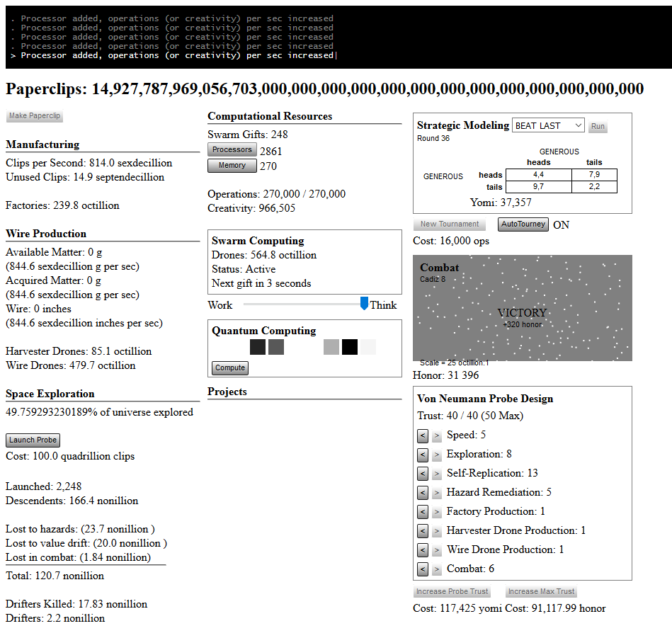Click the Swarm Drones count
This screenshot has height=638, width=672.
pyautogui.click(x=264, y=255)
